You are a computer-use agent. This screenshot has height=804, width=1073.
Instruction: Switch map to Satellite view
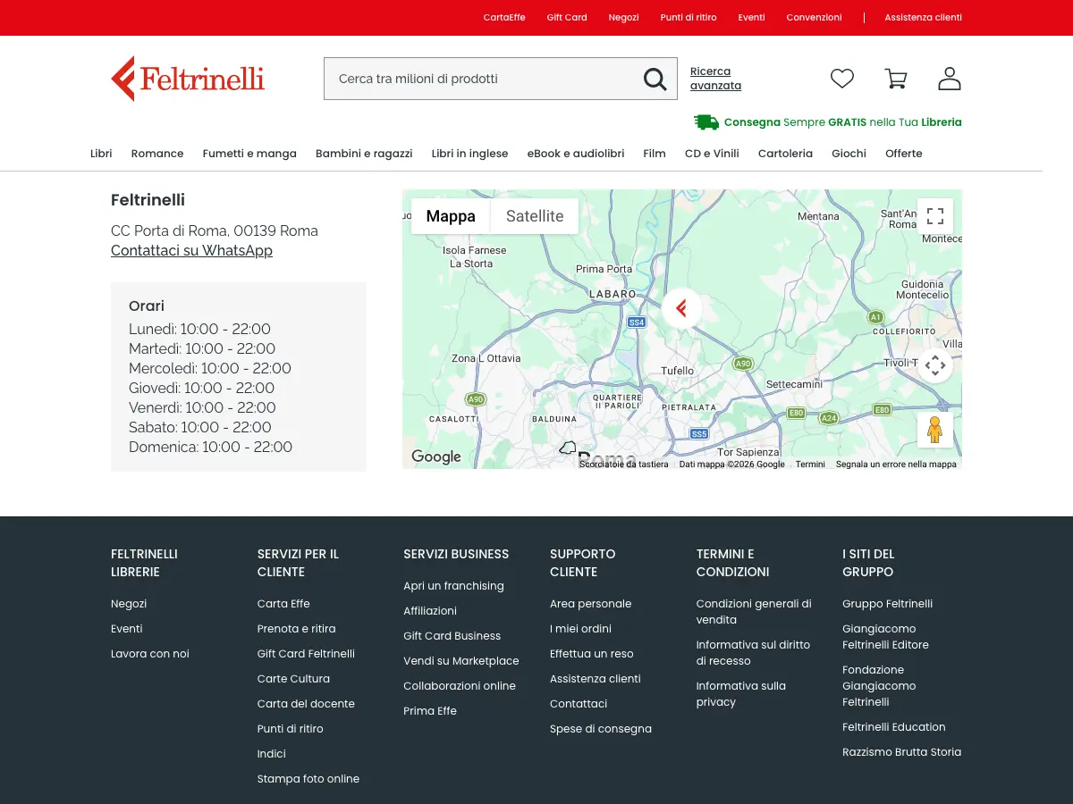[535, 216]
